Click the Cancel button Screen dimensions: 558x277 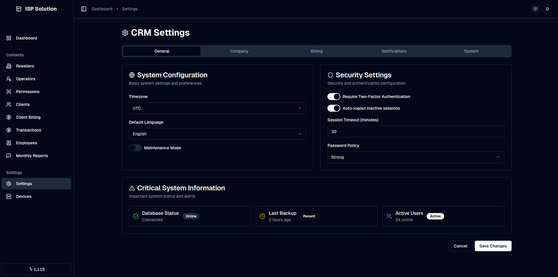(x=460, y=246)
